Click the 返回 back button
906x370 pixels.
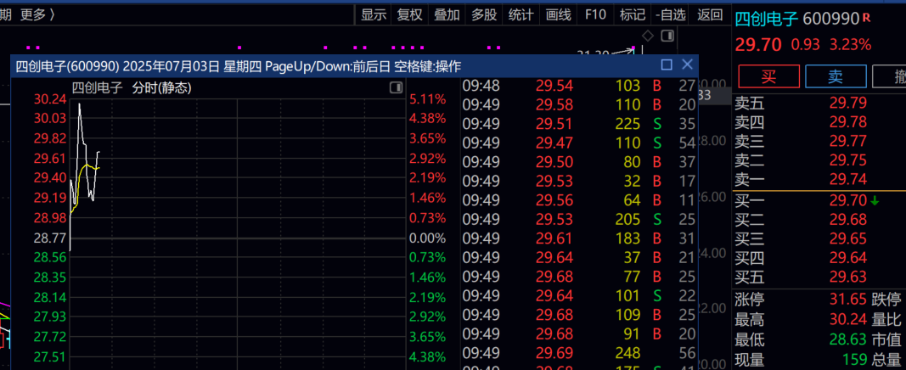710,15
